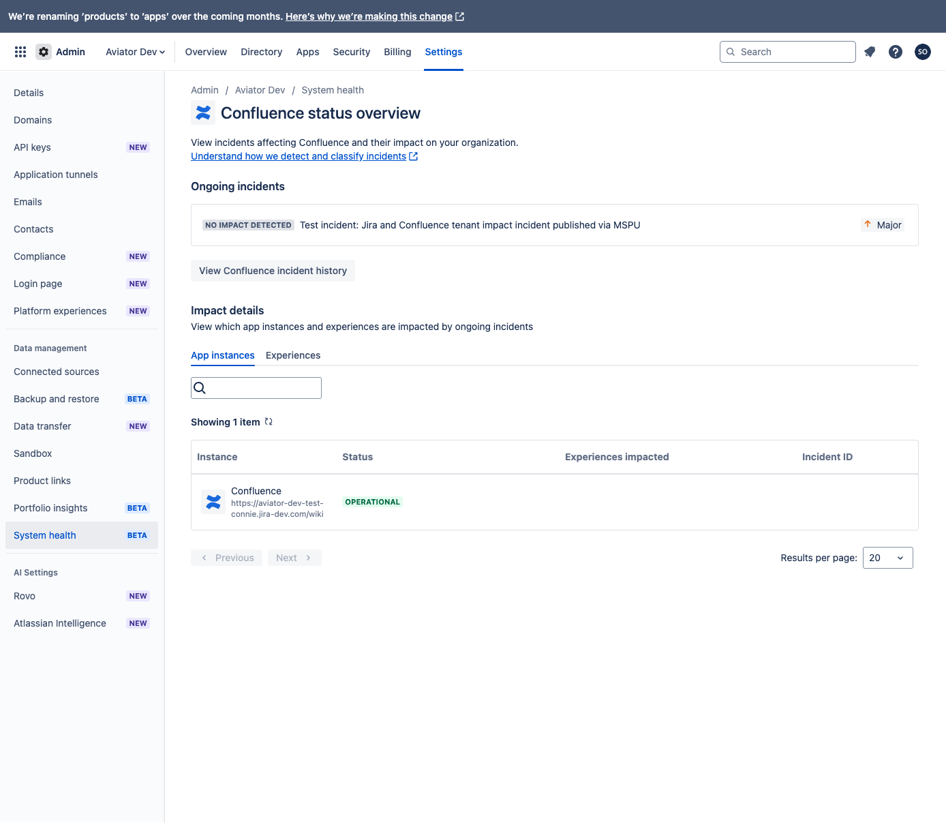Open Connected sources in the sidebar
The height and width of the screenshot is (823, 946).
point(82,372)
